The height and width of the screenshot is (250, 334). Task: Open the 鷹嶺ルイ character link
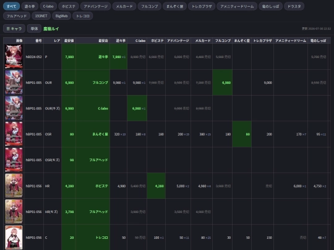click(51, 28)
